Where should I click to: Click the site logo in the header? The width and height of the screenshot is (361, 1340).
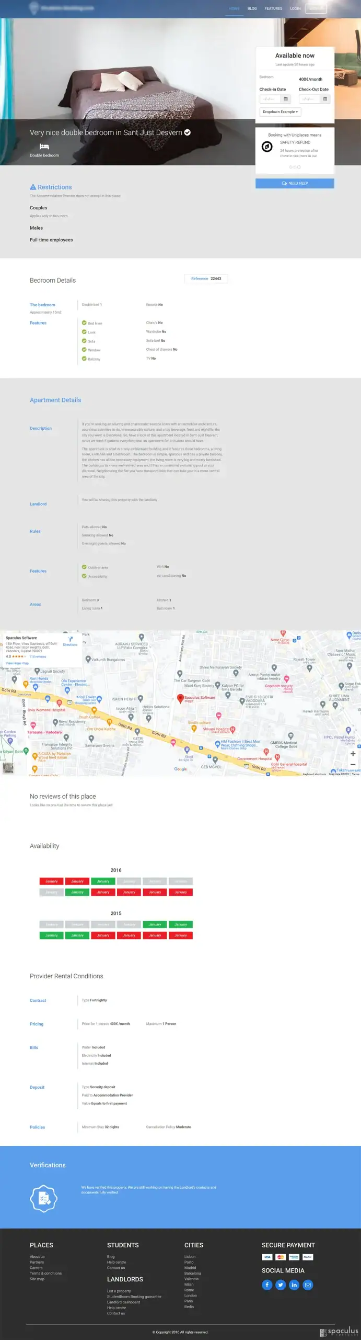pyautogui.click(x=61, y=8)
